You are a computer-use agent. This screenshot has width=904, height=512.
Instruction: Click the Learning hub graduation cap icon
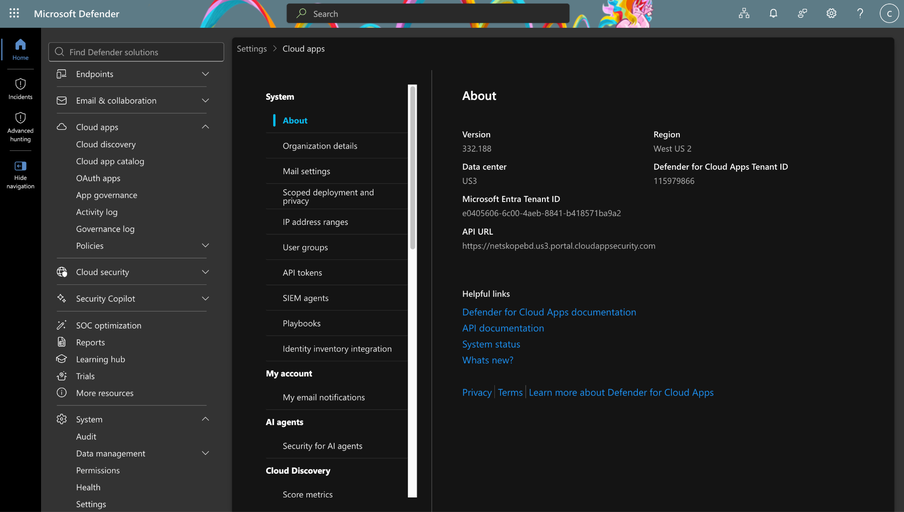[62, 359]
